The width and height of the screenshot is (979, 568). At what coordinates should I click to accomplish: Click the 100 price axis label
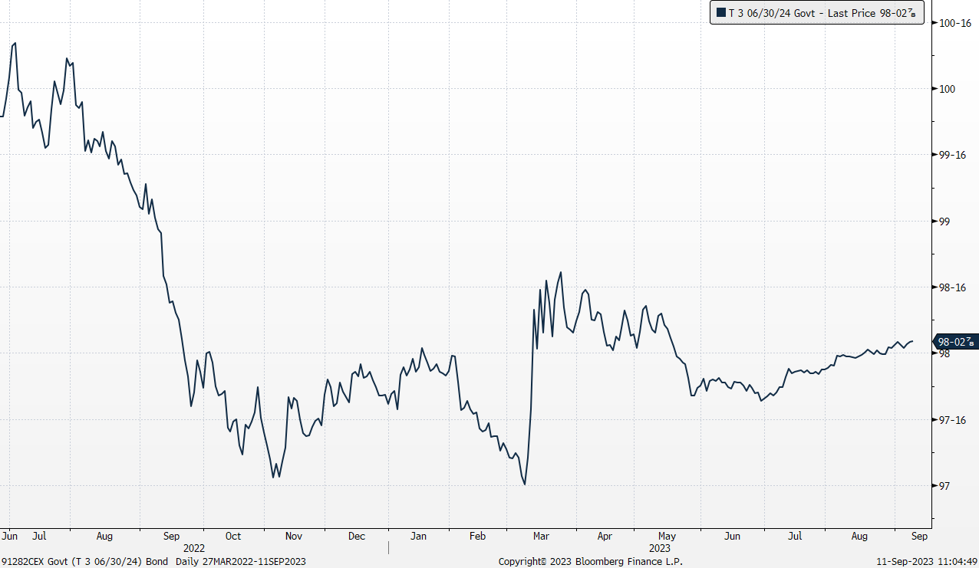click(947, 89)
